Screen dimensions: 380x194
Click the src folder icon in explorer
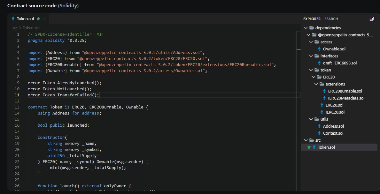(x=312, y=140)
